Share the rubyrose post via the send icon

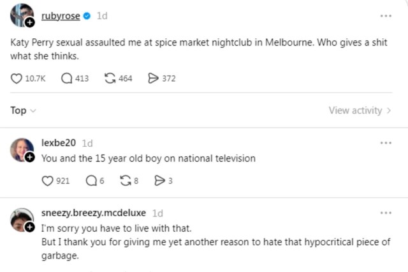click(x=153, y=79)
